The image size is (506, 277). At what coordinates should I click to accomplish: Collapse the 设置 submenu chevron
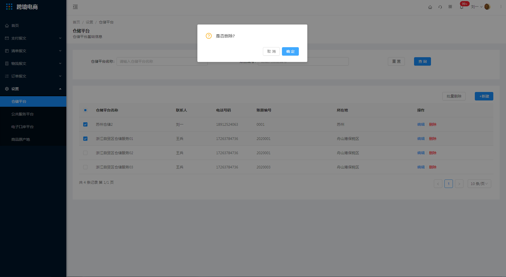60,89
